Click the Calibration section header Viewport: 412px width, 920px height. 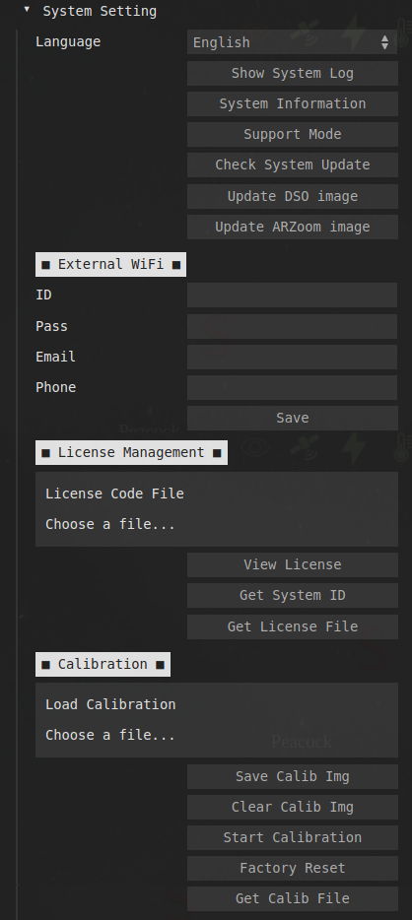103,664
